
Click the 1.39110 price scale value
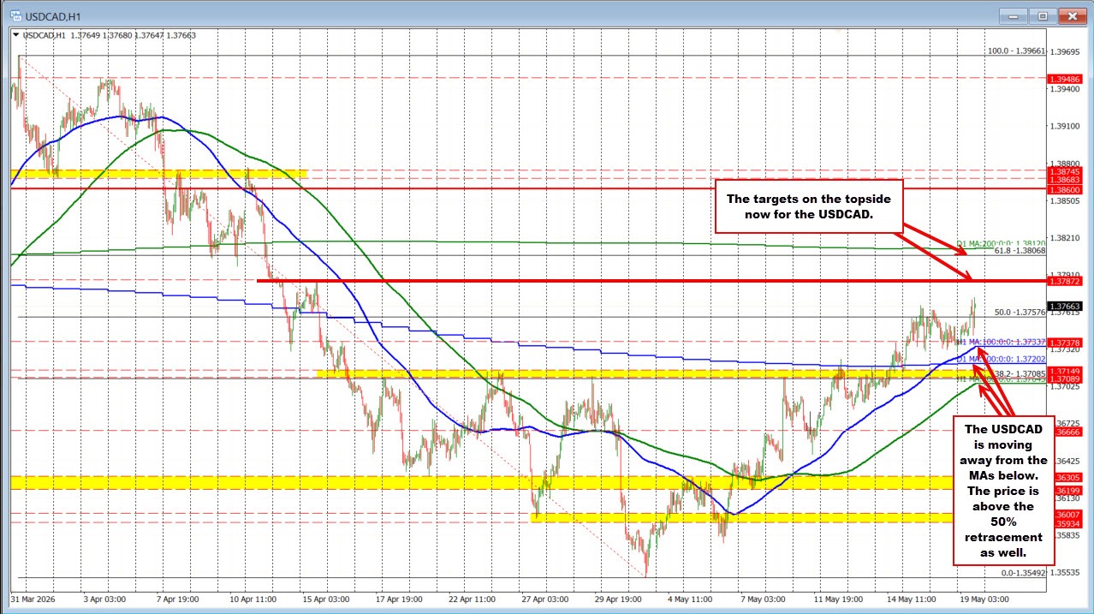[x=1065, y=126]
